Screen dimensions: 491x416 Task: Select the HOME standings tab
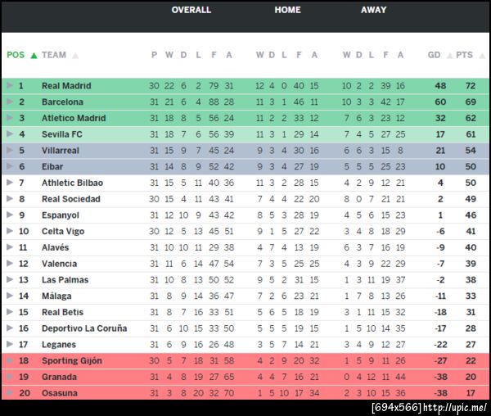(x=287, y=10)
